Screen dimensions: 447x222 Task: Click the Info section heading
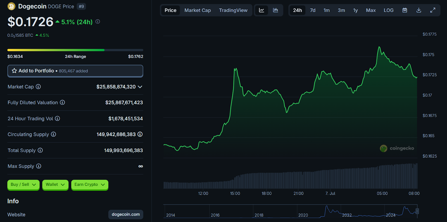click(13, 201)
